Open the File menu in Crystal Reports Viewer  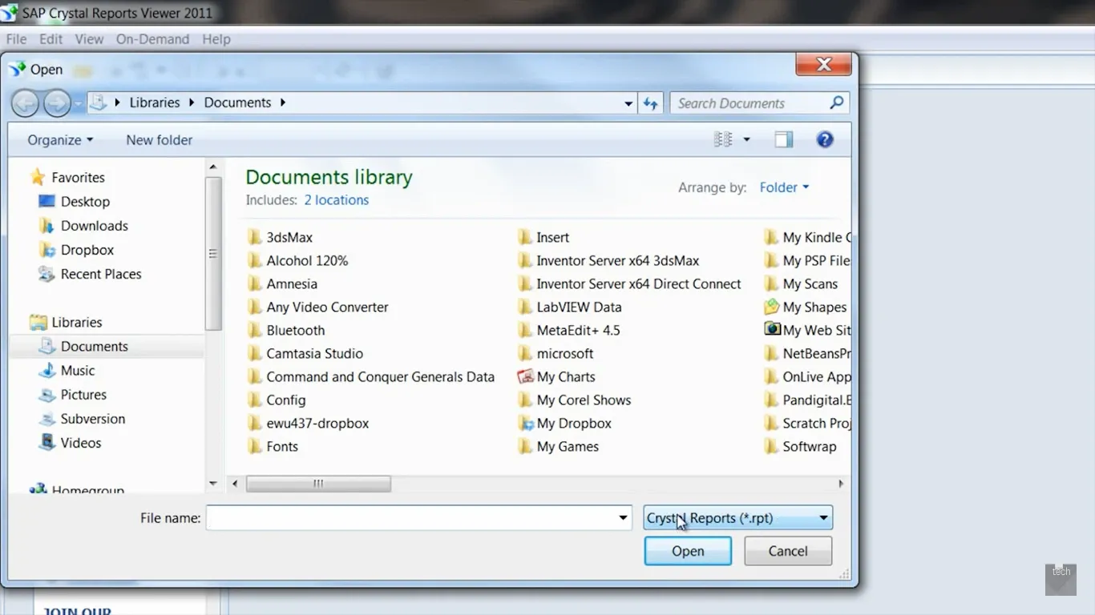(16, 39)
